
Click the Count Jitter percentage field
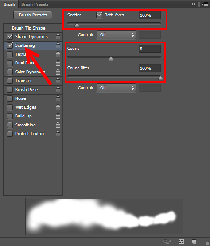pos(150,68)
